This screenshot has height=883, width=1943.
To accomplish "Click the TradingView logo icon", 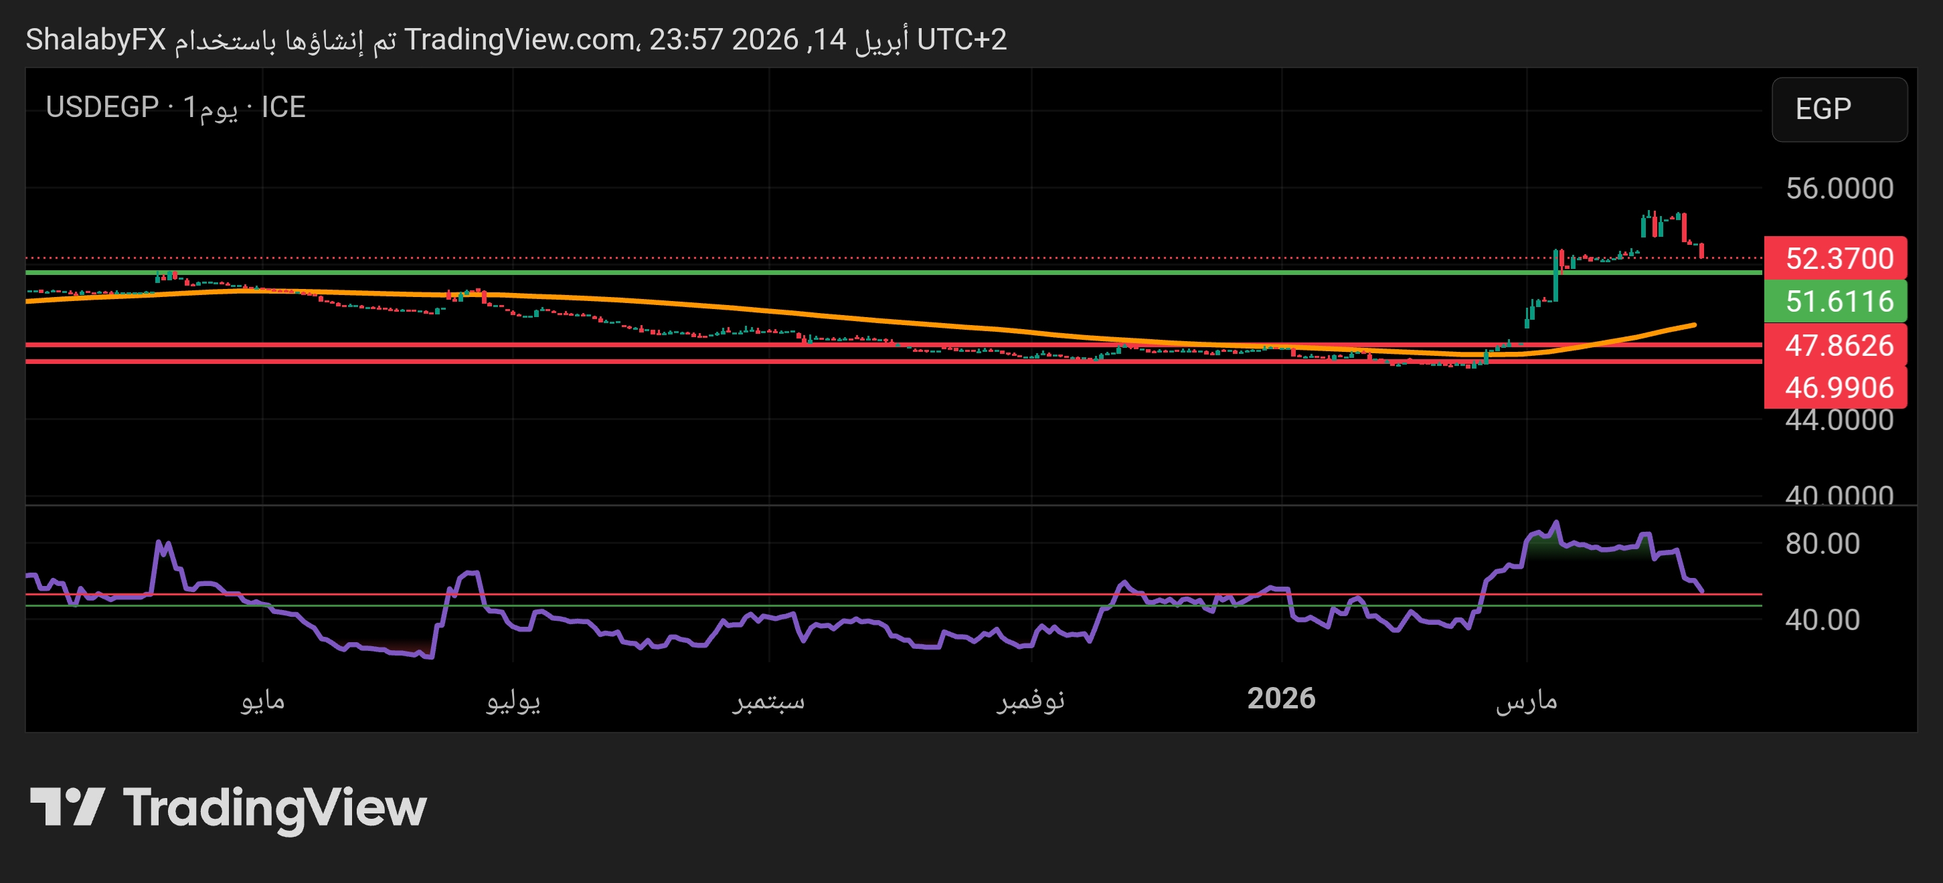I will (66, 807).
